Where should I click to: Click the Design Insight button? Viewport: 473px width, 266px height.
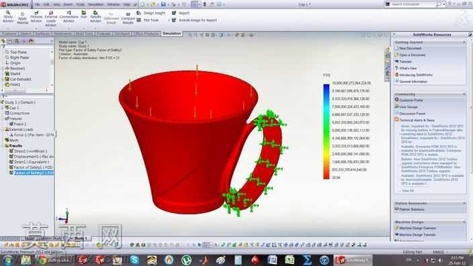tap(151, 13)
